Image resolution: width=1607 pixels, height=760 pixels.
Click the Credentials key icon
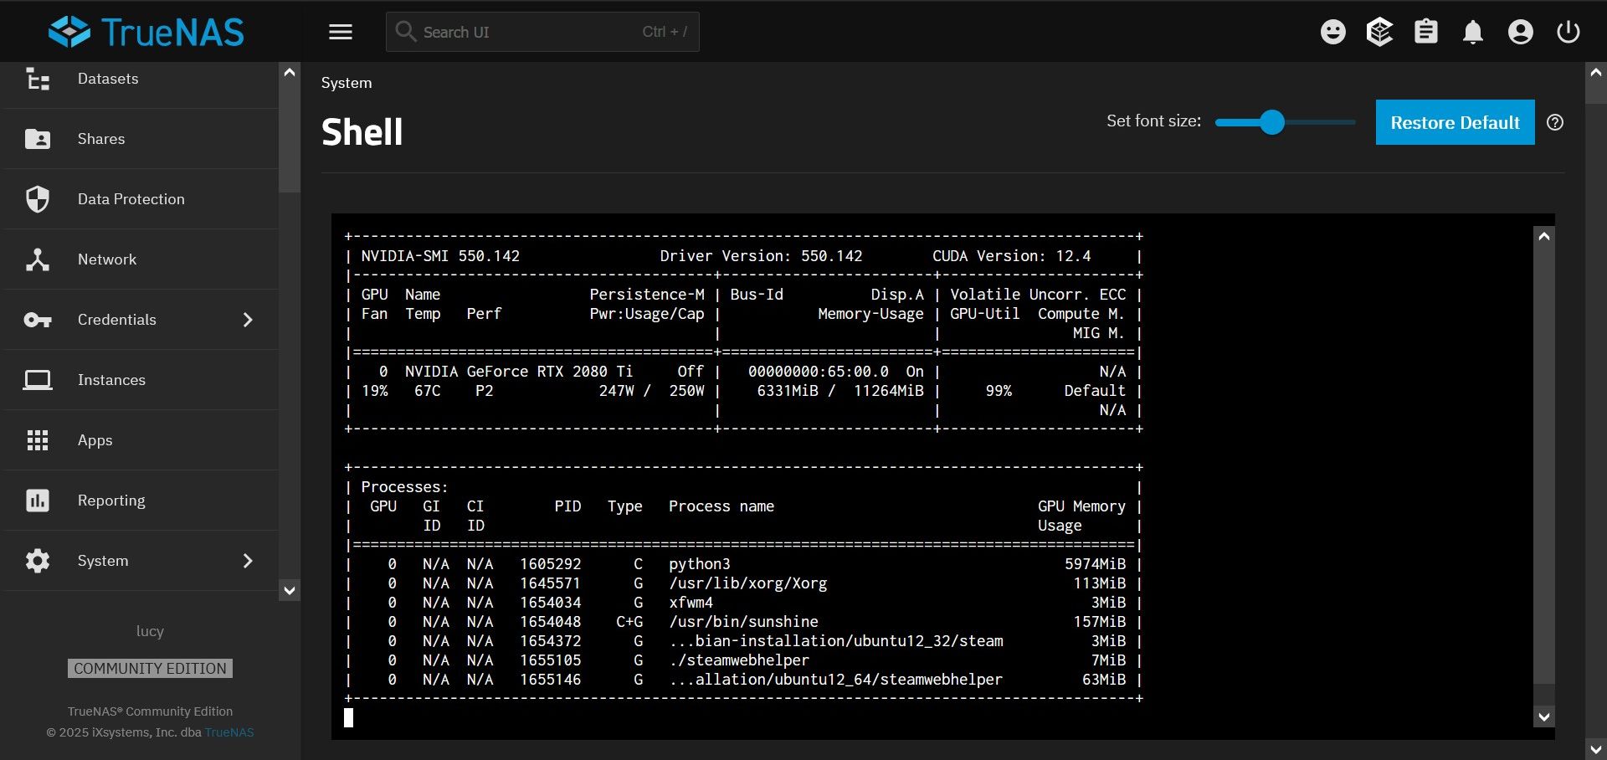click(x=38, y=320)
